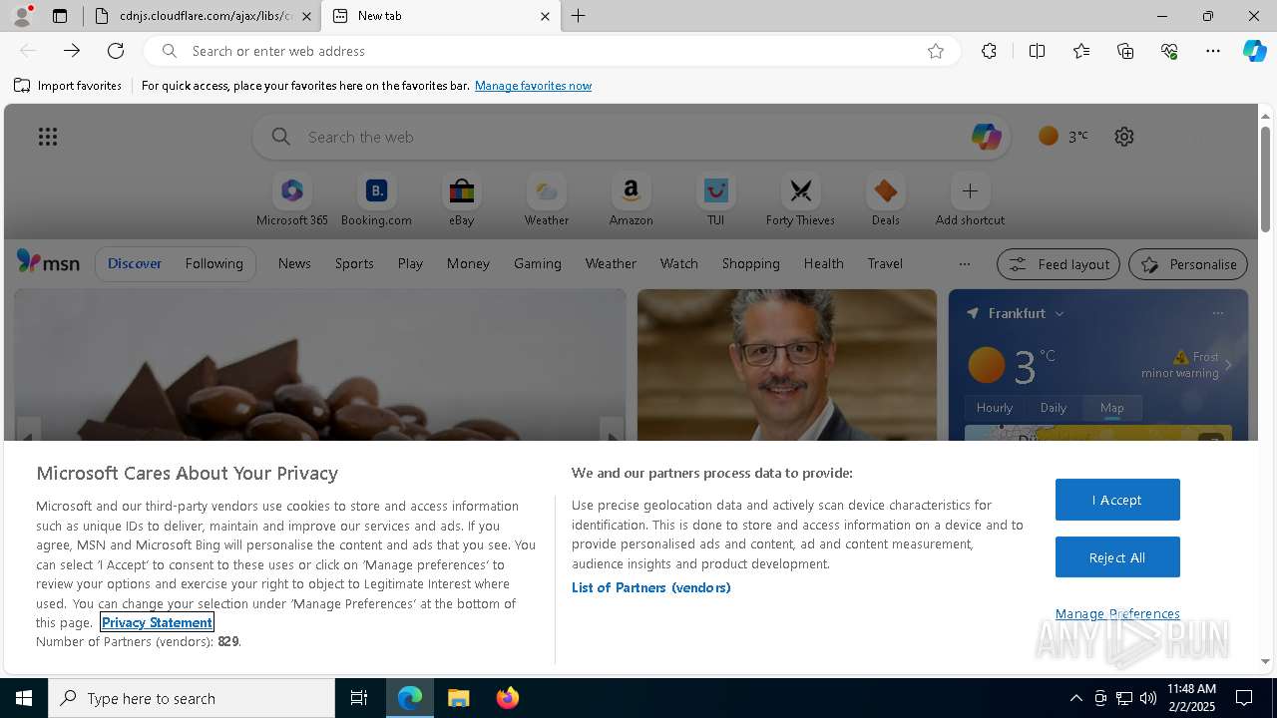Open Booking.com shortcut
The height and width of the screenshot is (718, 1277).
[x=376, y=200]
